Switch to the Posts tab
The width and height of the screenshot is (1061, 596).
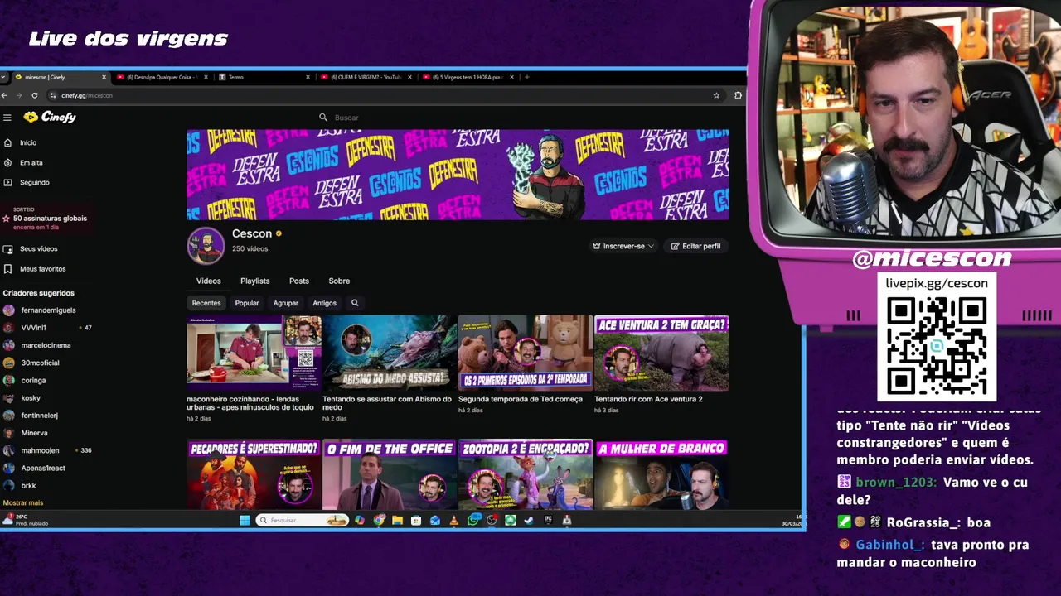tap(298, 281)
